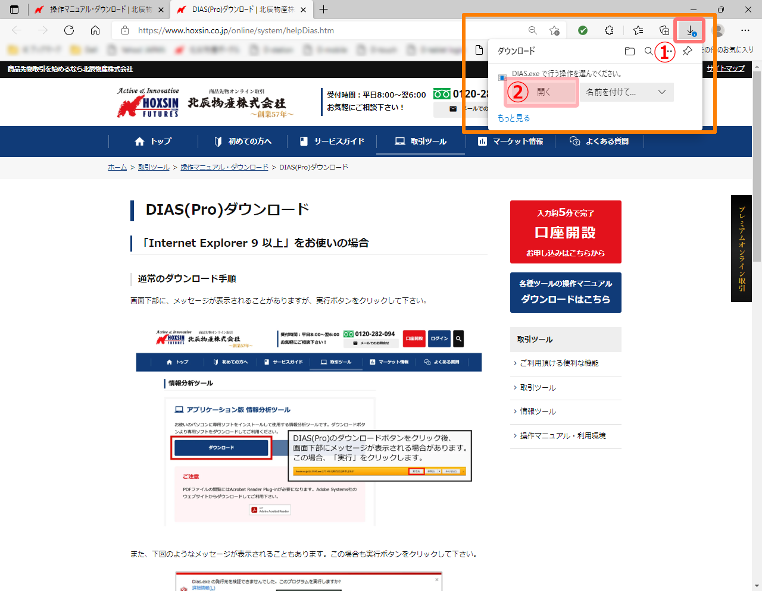Reload the page with the refresh icon
Viewport: 762px width, 609px height.
[69, 30]
